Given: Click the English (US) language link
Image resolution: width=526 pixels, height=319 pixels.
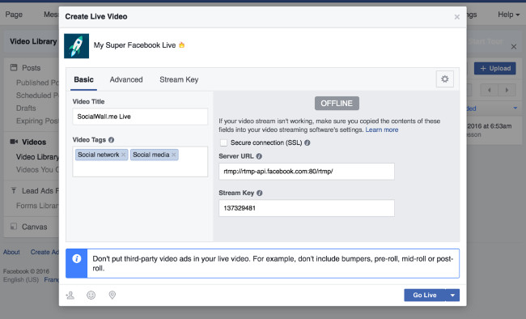Looking at the screenshot, I should click(x=21, y=279).
